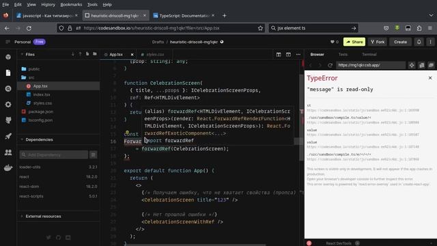437x246 pixels.
Task: List all tabs dropdown arrow
Action: click(x=431, y=16)
